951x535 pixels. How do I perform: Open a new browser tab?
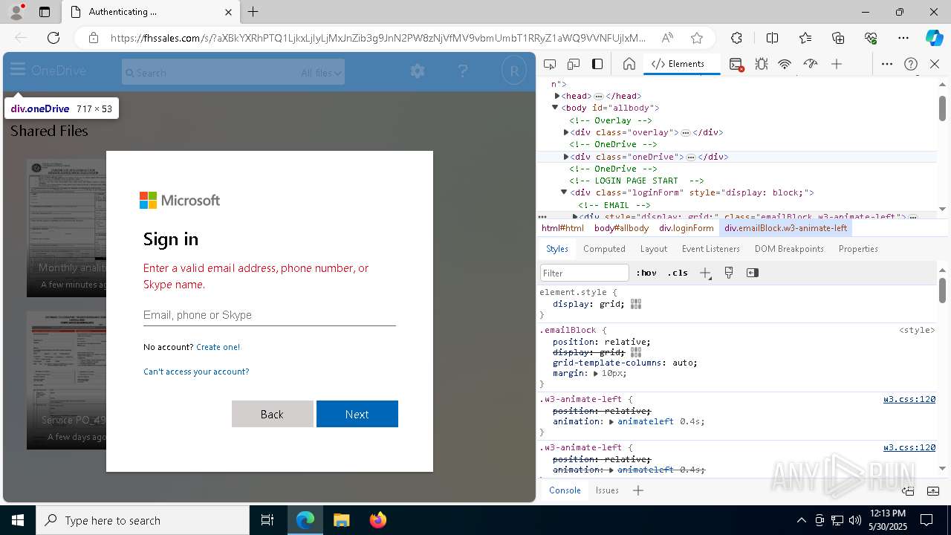point(253,12)
